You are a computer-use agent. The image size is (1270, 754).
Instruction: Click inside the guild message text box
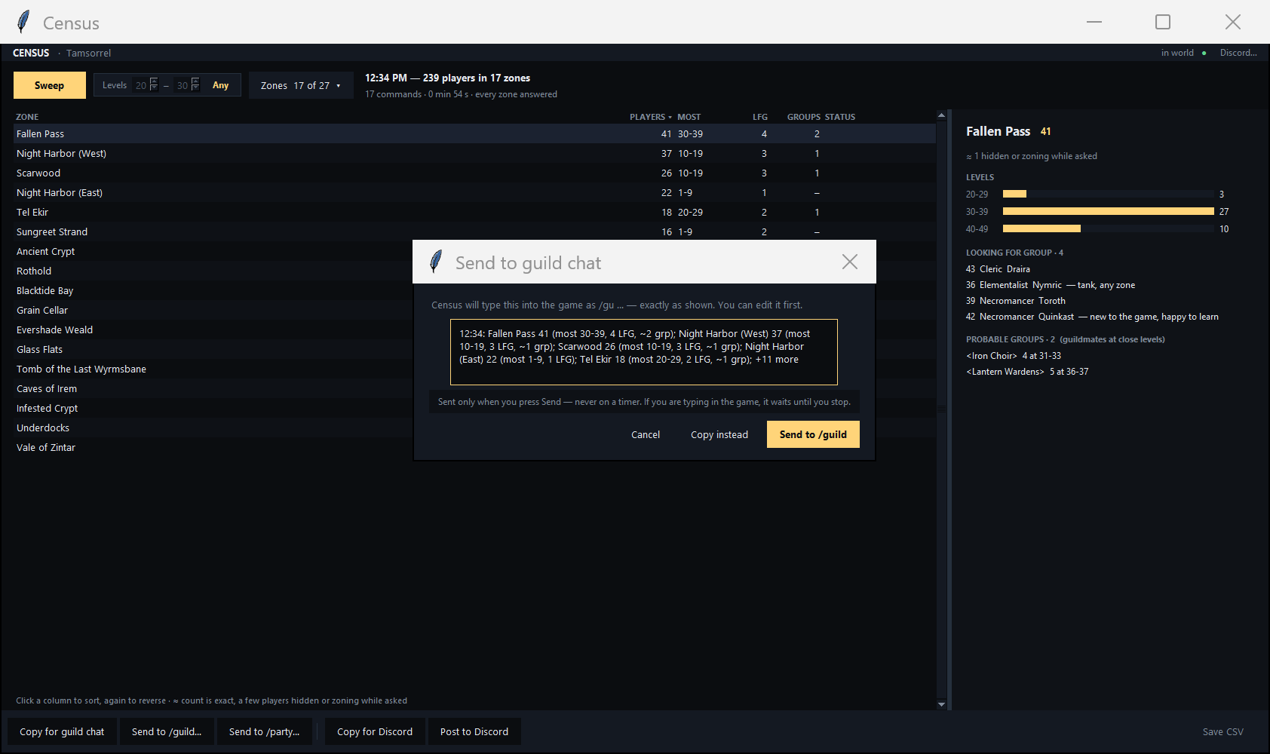[x=644, y=352]
